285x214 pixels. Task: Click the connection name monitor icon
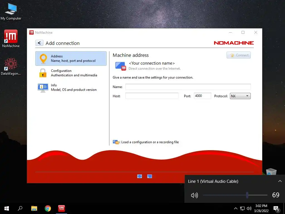[x=121, y=66]
